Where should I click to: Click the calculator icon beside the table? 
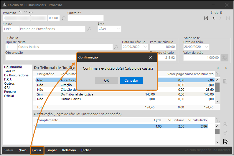pos(225,81)
